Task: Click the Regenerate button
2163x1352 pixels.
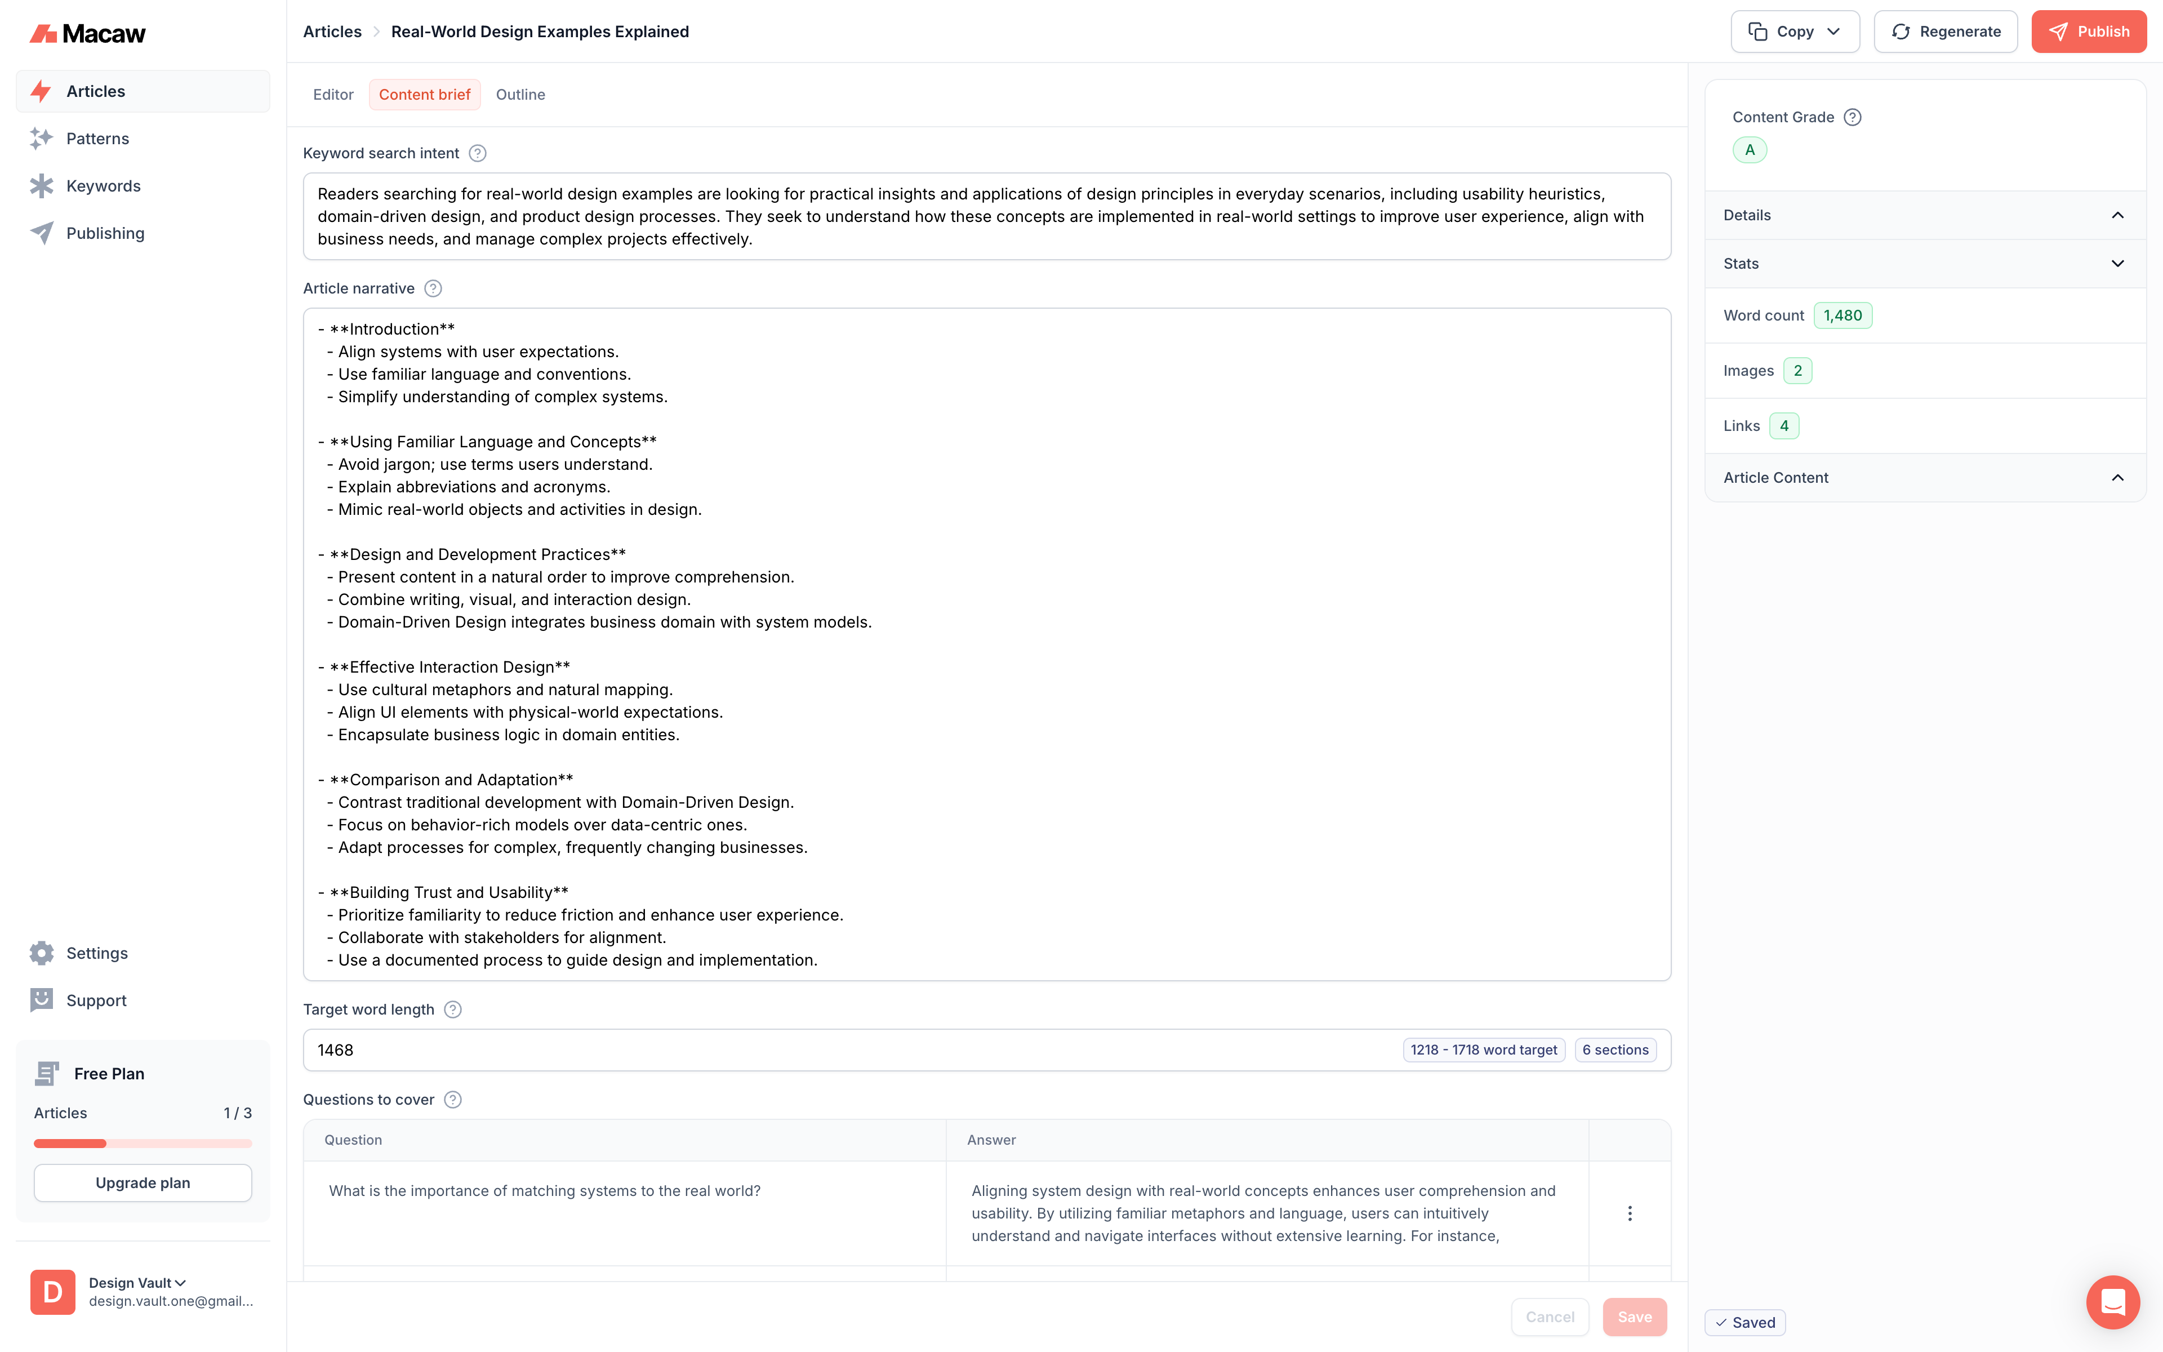Action: [x=1946, y=32]
